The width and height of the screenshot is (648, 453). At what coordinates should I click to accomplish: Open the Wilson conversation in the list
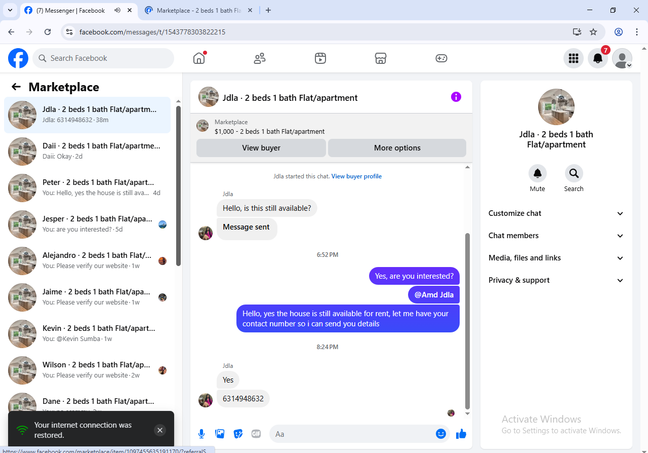point(88,370)
